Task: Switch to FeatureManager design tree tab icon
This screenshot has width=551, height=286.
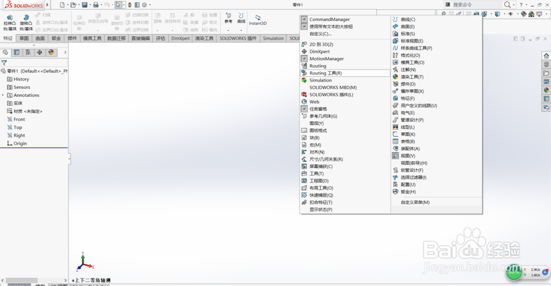Action: 6,52
